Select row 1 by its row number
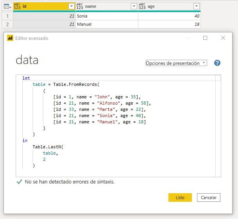The width and height of the screenshot is (238, 219). (6, 16)
